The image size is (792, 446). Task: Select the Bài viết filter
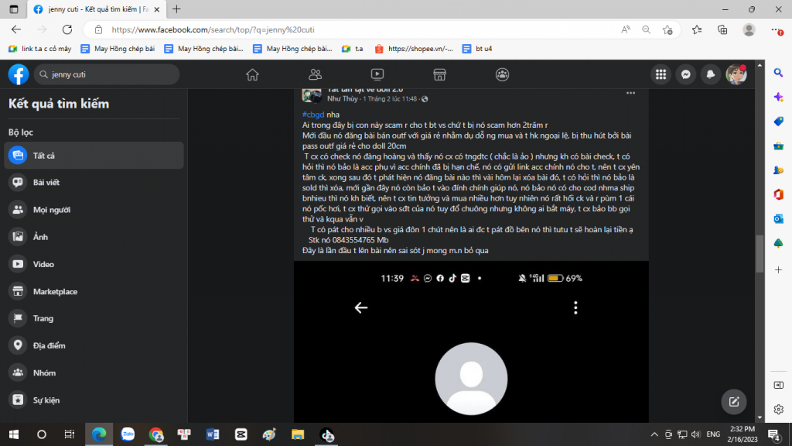pos(46,183)
